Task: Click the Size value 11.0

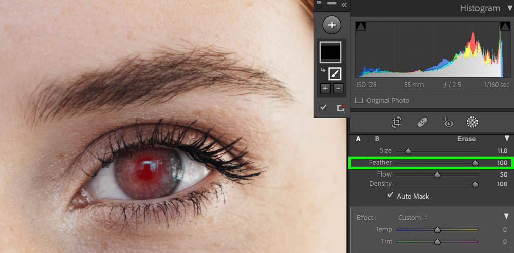Action: (501, 151)
